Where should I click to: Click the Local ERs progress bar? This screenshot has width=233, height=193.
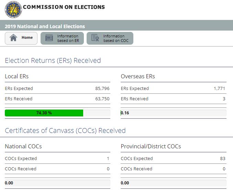click(x=57, y=113)
